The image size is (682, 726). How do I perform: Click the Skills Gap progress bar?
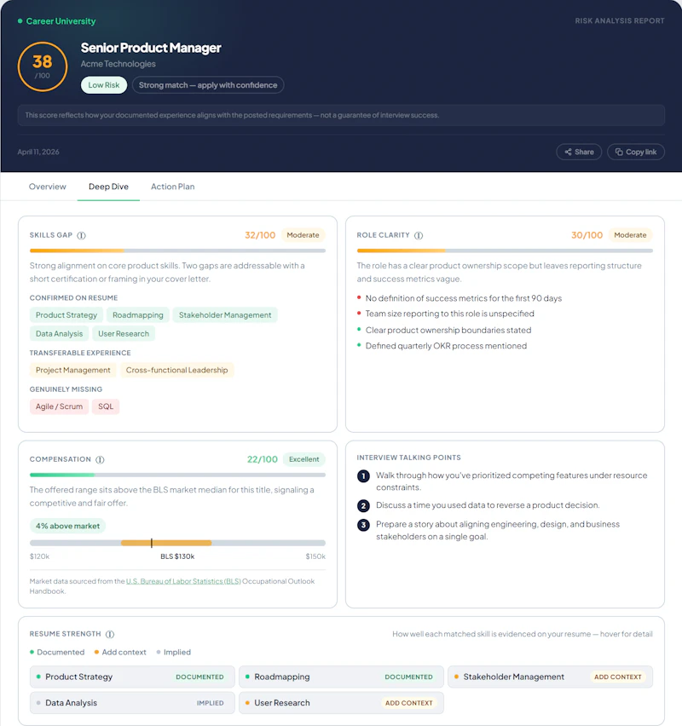click(177, 251)
